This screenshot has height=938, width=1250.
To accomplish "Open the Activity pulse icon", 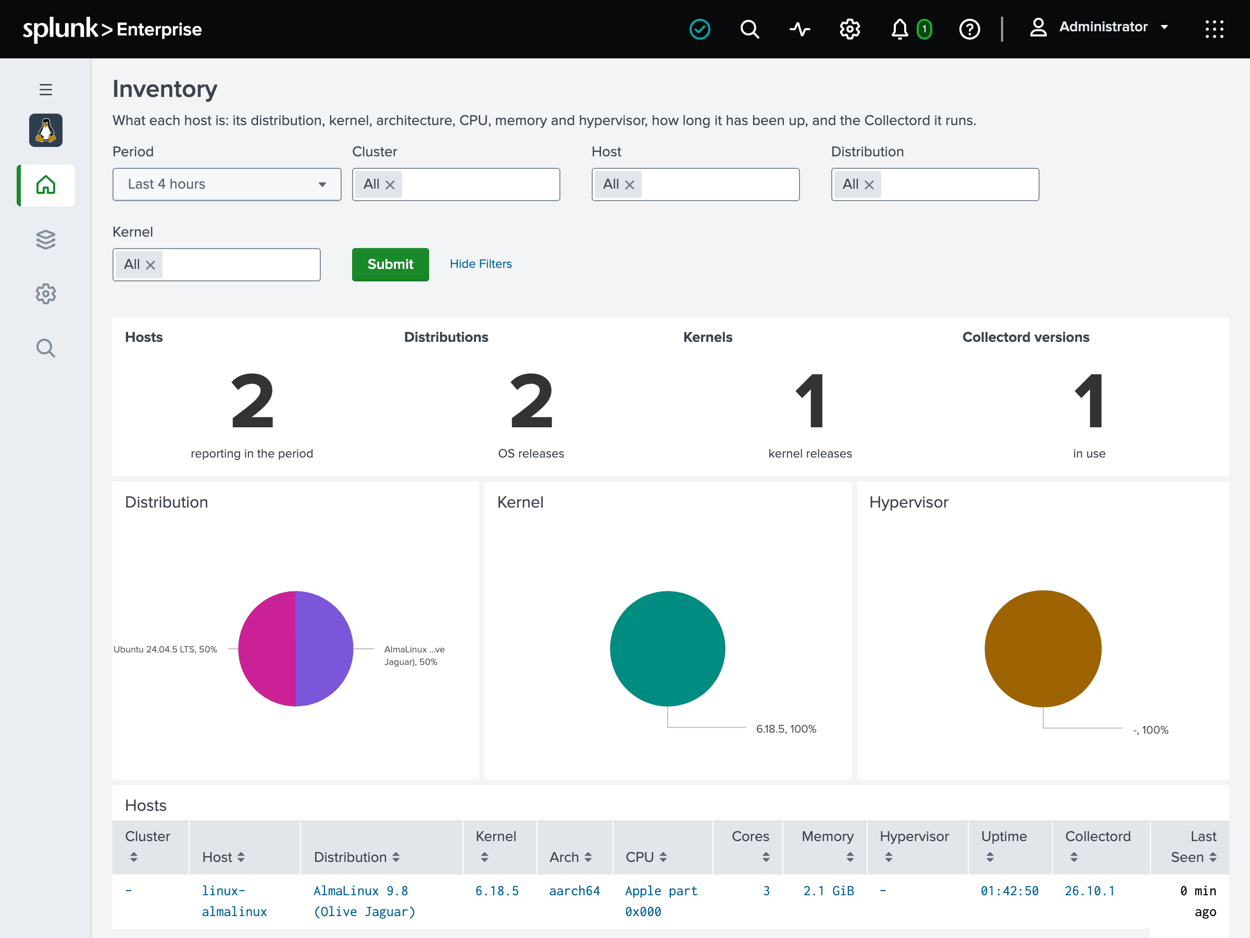I will tap(799, 29).
